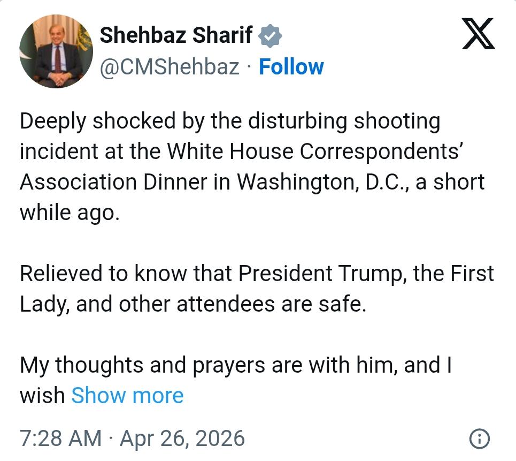Click the blue verified badge

tap(269, 36)
